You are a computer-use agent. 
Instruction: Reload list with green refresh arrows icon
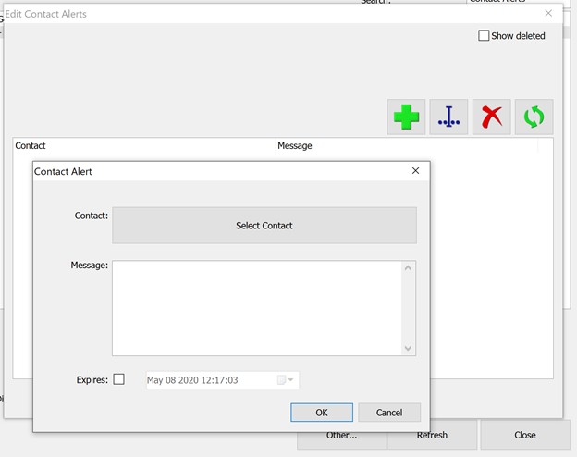[534, 117]
